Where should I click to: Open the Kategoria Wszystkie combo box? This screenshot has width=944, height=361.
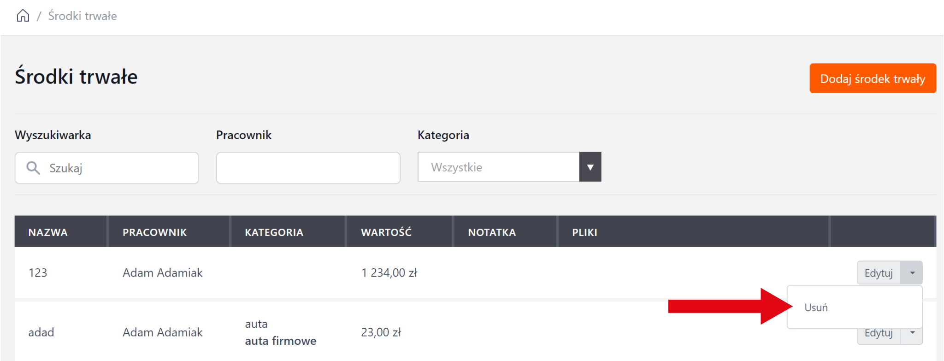pos(498,167)
